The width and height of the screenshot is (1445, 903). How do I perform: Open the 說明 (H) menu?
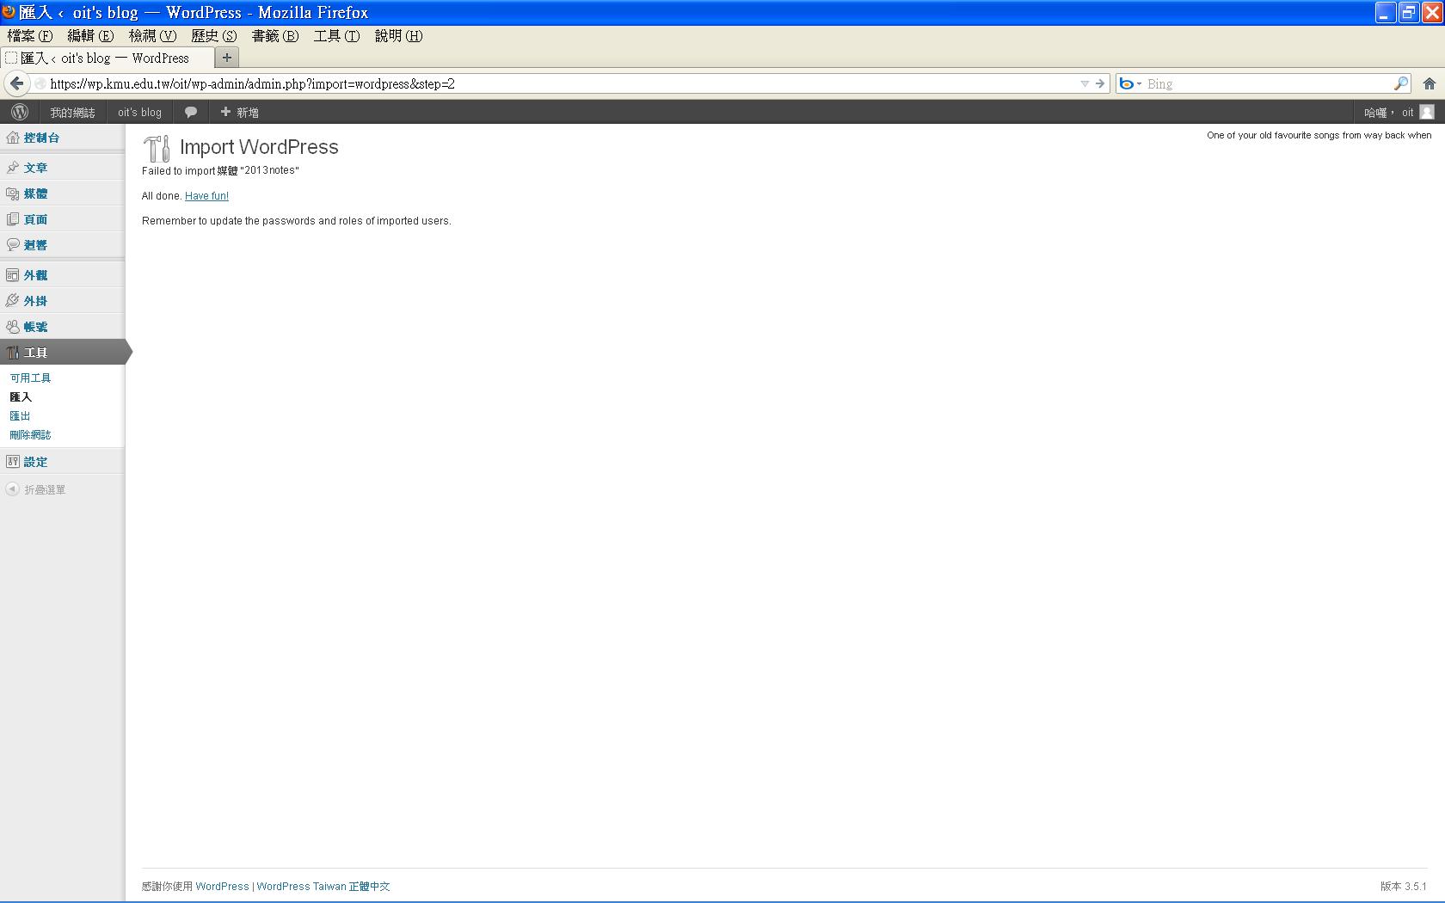pos(398,36)
